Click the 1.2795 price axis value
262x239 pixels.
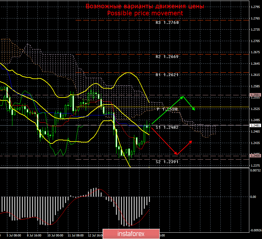pyautogui.click(x=255, y=7)
